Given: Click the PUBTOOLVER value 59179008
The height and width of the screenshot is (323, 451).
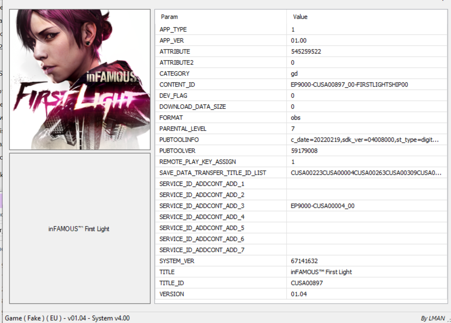Looking at the screenshot, I should (x=304, y=151).
